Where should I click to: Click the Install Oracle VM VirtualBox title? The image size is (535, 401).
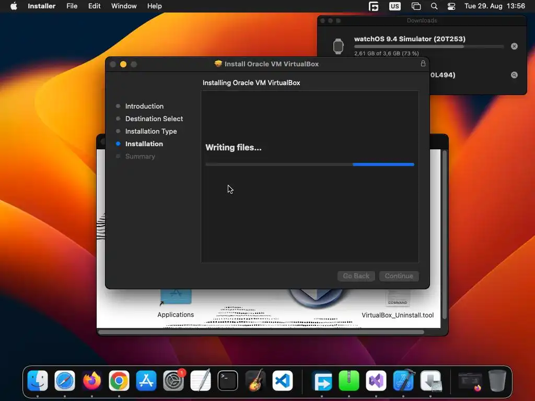pos(272,64)
